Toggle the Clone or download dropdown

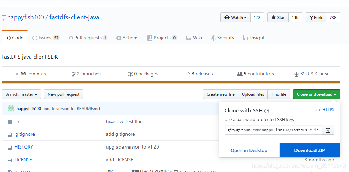coord(317,94)
